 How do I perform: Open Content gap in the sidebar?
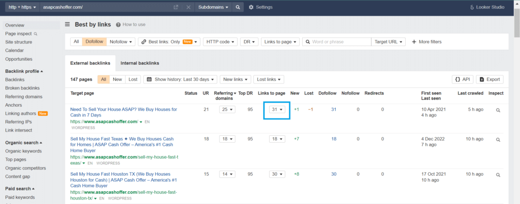[x=18, y=177]
